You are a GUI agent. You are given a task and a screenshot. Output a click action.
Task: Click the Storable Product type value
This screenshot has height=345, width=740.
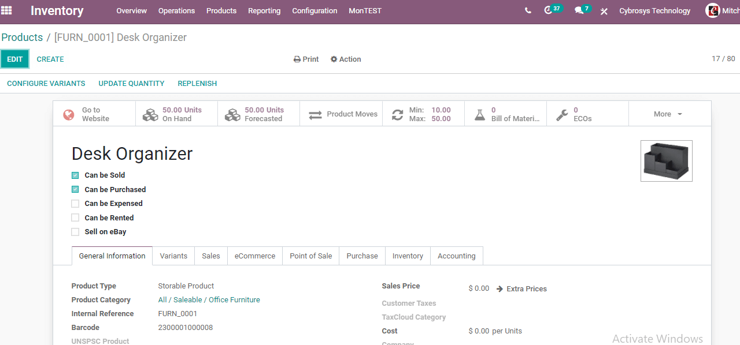pyautogui.click(x=186, y=286)
